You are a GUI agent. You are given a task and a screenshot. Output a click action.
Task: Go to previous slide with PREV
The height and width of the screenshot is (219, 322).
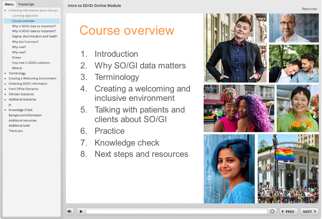click(x=289, y=211)
